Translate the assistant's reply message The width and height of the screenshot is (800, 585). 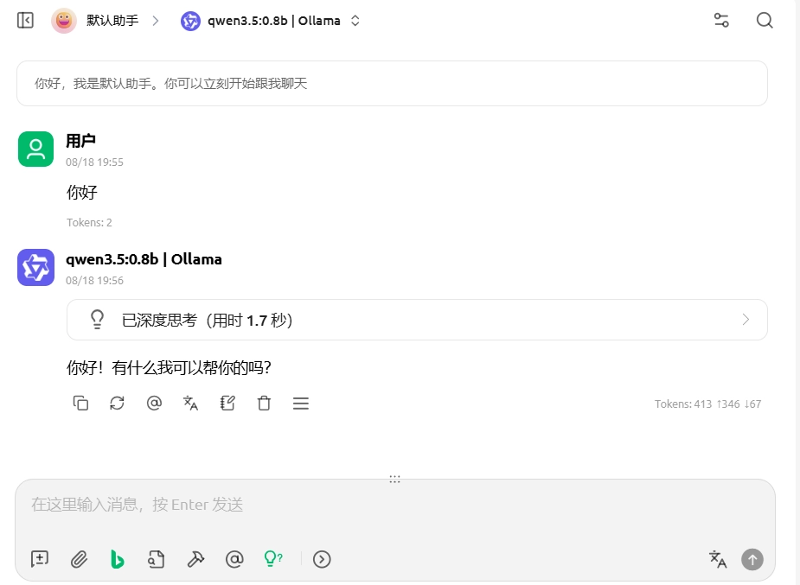click(x=191, y=404)
